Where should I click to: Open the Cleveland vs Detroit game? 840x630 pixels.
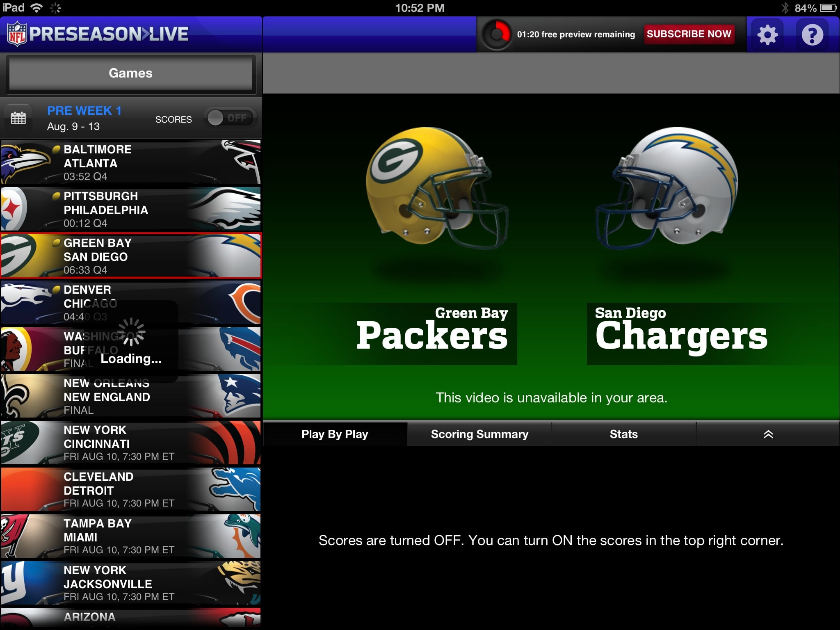(130, 490)
